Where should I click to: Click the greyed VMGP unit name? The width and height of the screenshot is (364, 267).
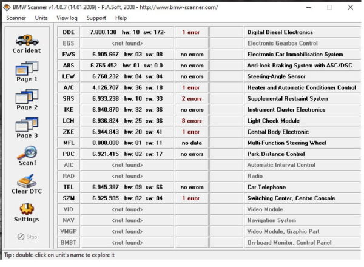(x=69, y=231)
